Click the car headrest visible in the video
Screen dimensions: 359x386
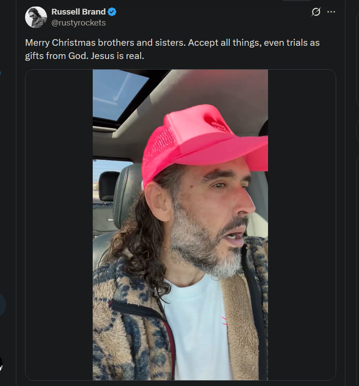click(108, 185)
